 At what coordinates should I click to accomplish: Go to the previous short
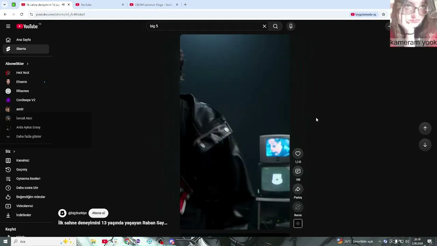tap(425, 128)
